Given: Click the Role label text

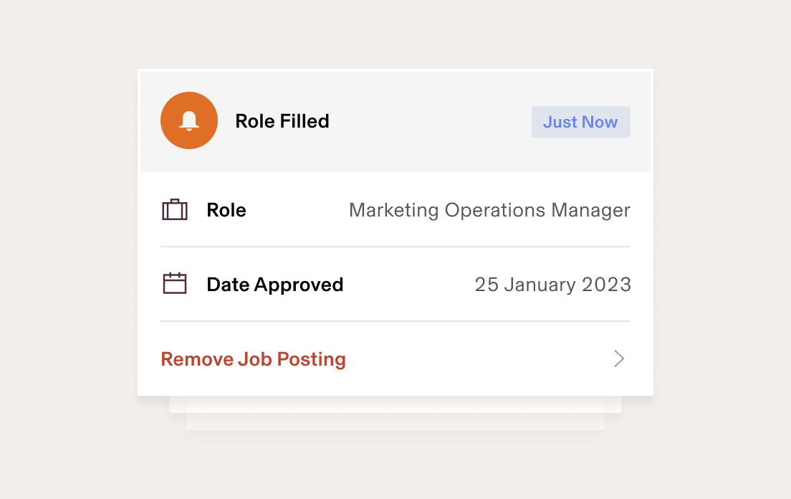Looking at the screenshot, I should 226,209.
